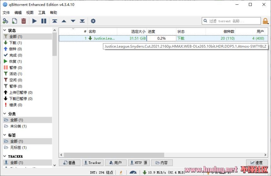
Task: Switch to the 普通 tab
Action: click(x=70, y=163)
